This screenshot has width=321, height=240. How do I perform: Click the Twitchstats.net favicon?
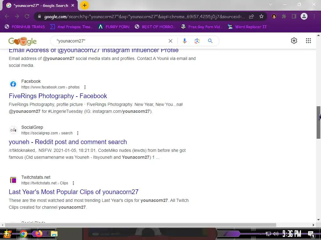pos(13,180)
